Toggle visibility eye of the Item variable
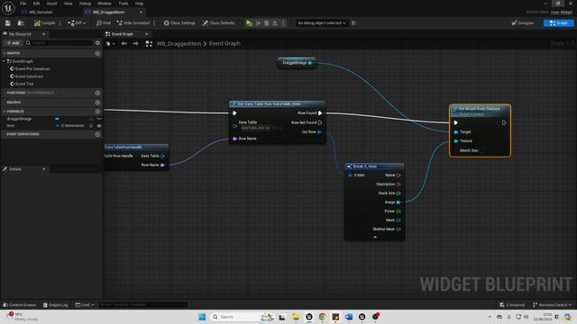Viewport: 577px width, 324px height. 99,126
